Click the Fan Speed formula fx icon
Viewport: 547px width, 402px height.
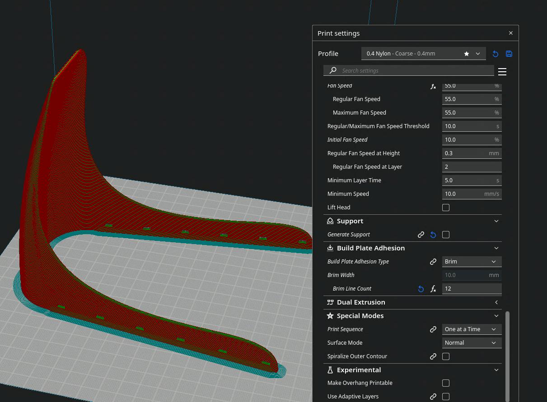[x=433, y=86]
